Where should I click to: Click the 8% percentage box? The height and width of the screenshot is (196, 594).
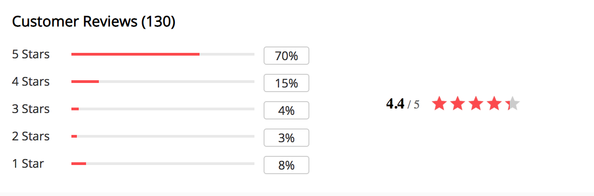pyautogui.click(x=286, y=165)
